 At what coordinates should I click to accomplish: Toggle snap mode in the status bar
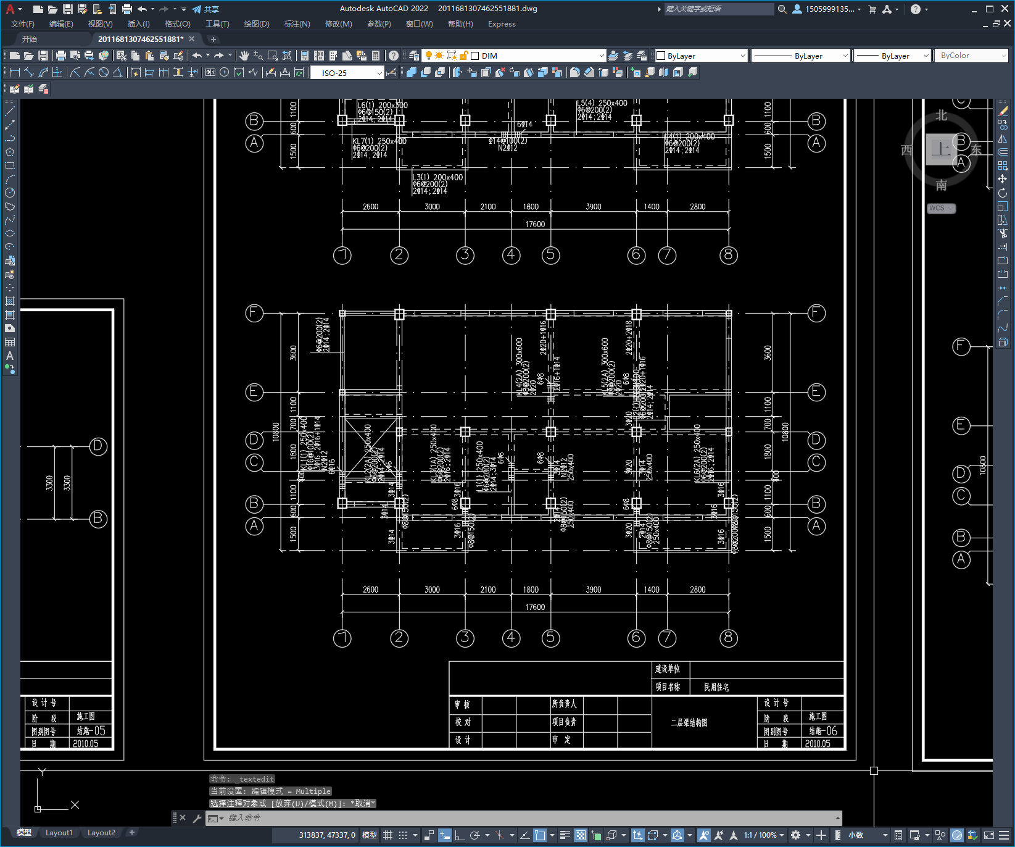pyautogui.click(x=403, y=835)
